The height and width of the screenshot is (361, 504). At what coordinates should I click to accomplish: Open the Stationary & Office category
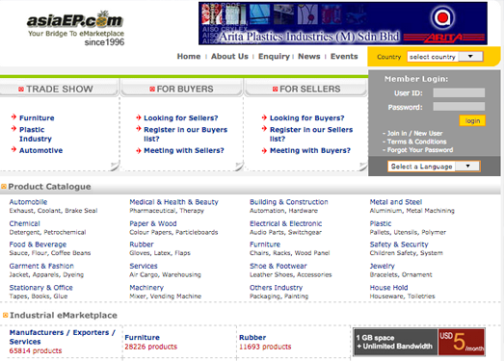[x=40, y=288]
